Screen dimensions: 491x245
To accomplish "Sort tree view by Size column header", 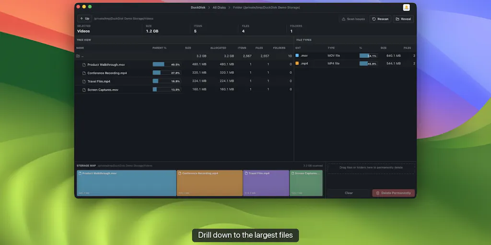I will click(x=188, y=48).
